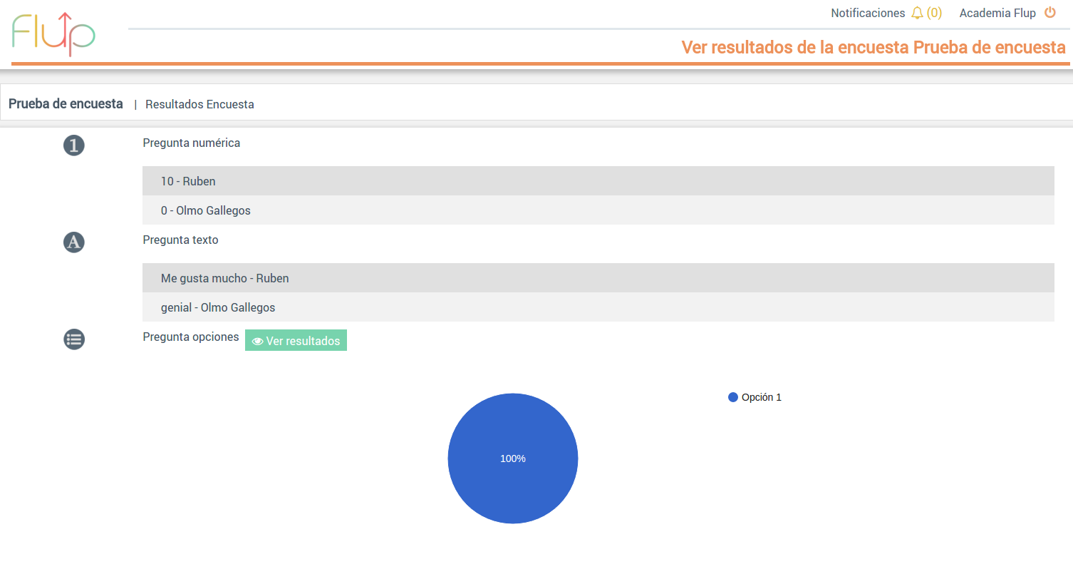The width and height of the screenshot is (1073, 579).
Task: Select the Resultados Encuesta breadcrumb
Action: click(199, 104)
